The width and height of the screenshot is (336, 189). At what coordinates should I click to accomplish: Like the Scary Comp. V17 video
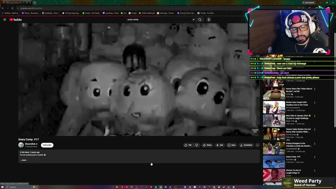click(x=188, y=145)
